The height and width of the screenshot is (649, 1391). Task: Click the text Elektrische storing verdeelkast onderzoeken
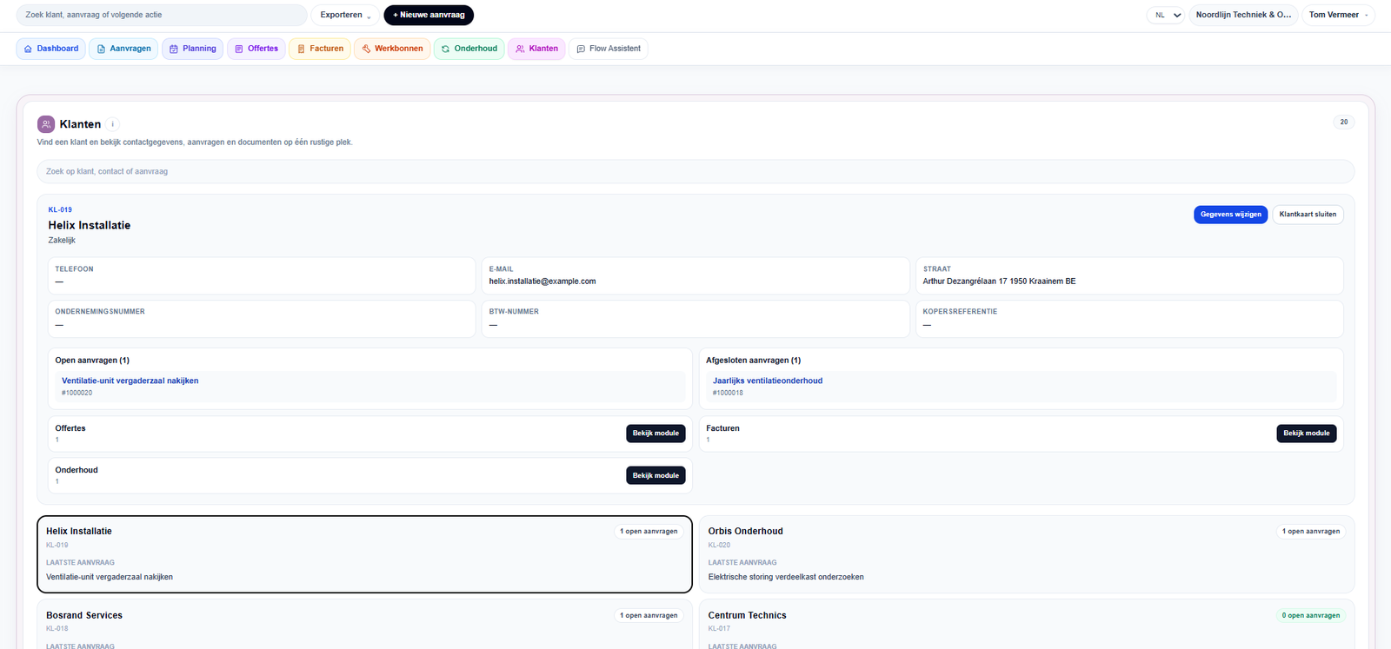click(786, 577)
